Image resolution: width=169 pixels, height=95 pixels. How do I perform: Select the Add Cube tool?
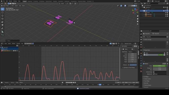click(x=2, y=35)
